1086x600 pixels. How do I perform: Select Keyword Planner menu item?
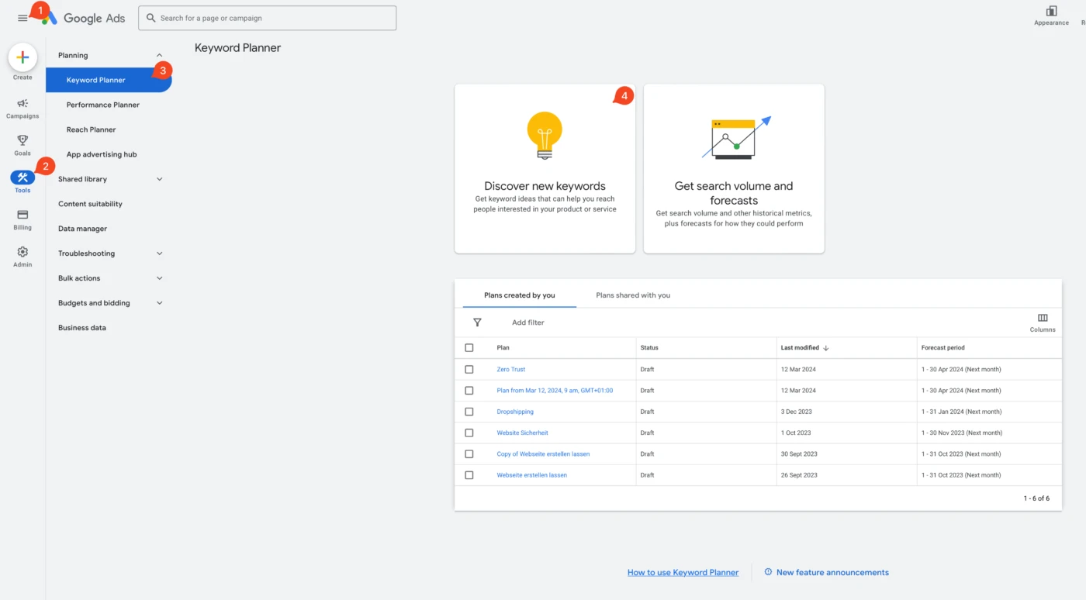pos(109,80)
